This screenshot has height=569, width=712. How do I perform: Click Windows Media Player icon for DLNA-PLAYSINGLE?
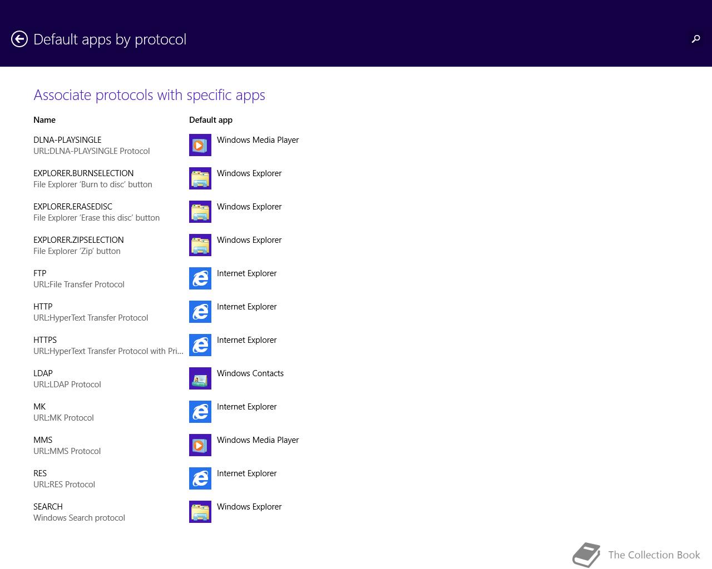tap(200, 145)
